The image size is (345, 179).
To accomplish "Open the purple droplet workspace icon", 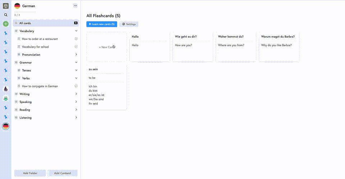I will (6, 89).
